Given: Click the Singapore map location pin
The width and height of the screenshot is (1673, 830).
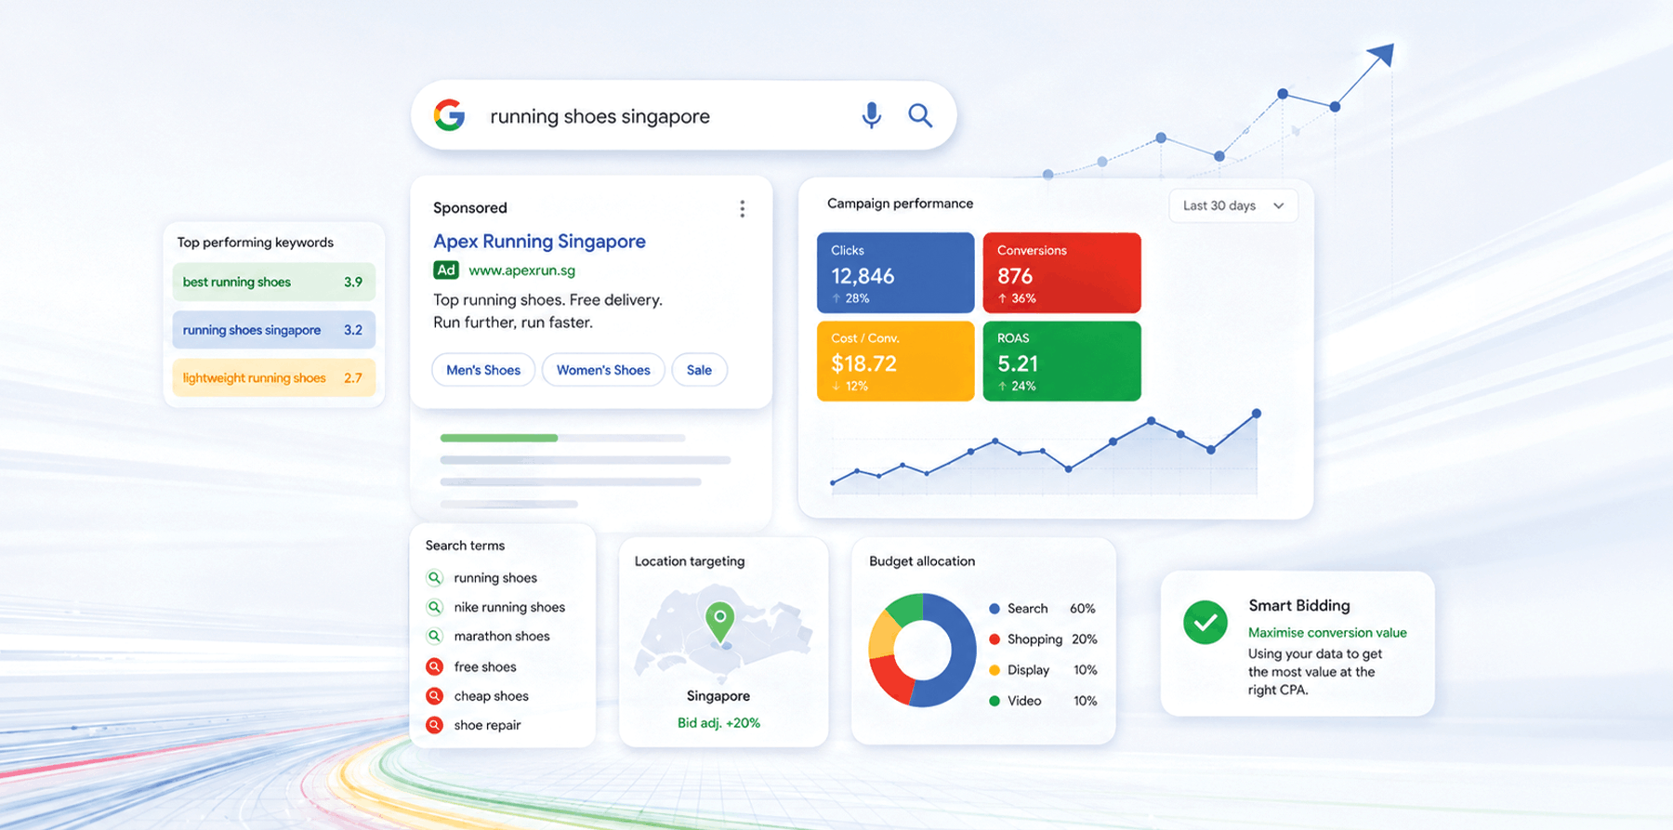Looking at the screenshot, I should tap(719, 621).
